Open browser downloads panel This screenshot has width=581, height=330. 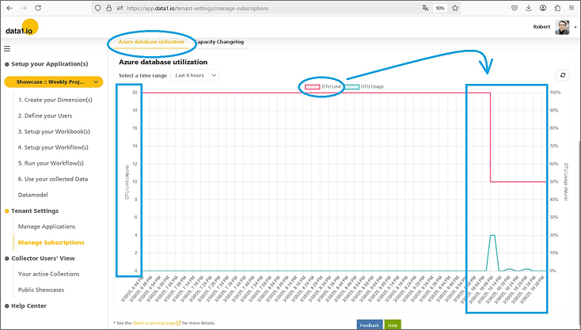529,8
